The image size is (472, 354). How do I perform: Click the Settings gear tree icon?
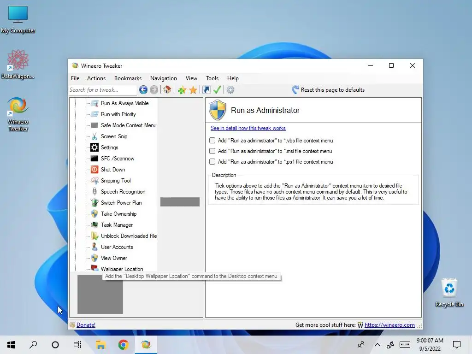pyautogui.click(x=94, y=147)
